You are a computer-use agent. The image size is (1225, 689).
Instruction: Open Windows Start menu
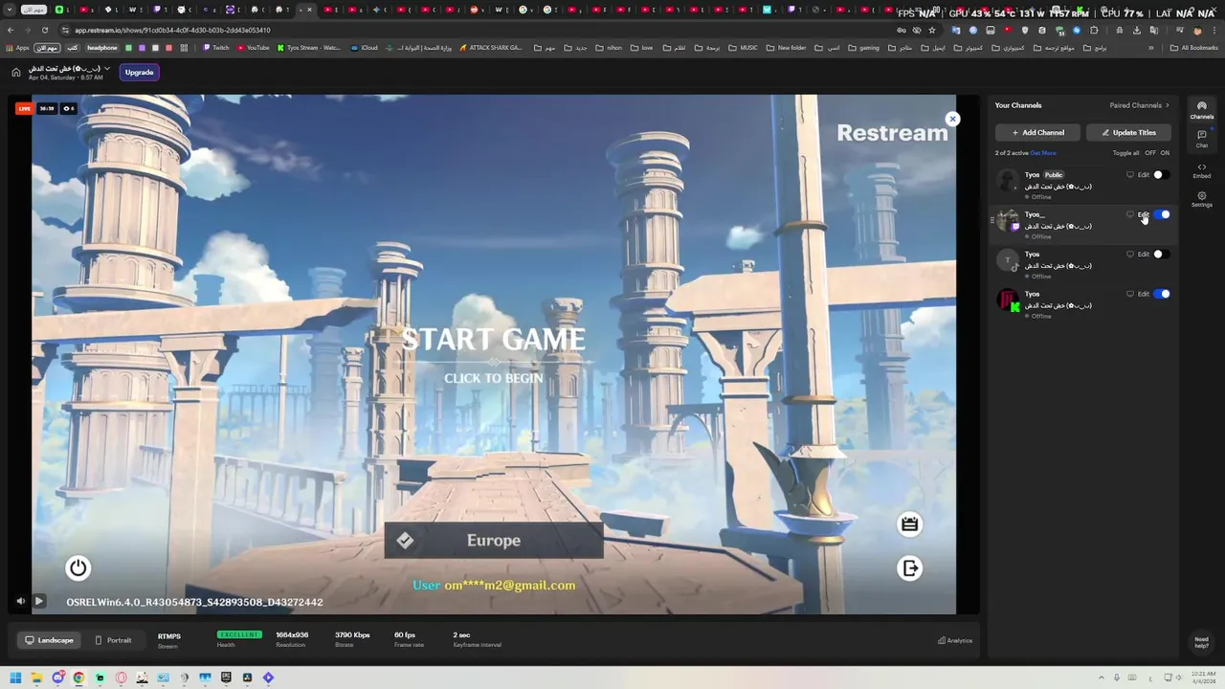coord(15,678)
